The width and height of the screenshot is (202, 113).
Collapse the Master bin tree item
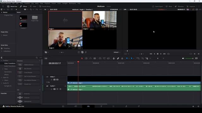coord(2,12)
